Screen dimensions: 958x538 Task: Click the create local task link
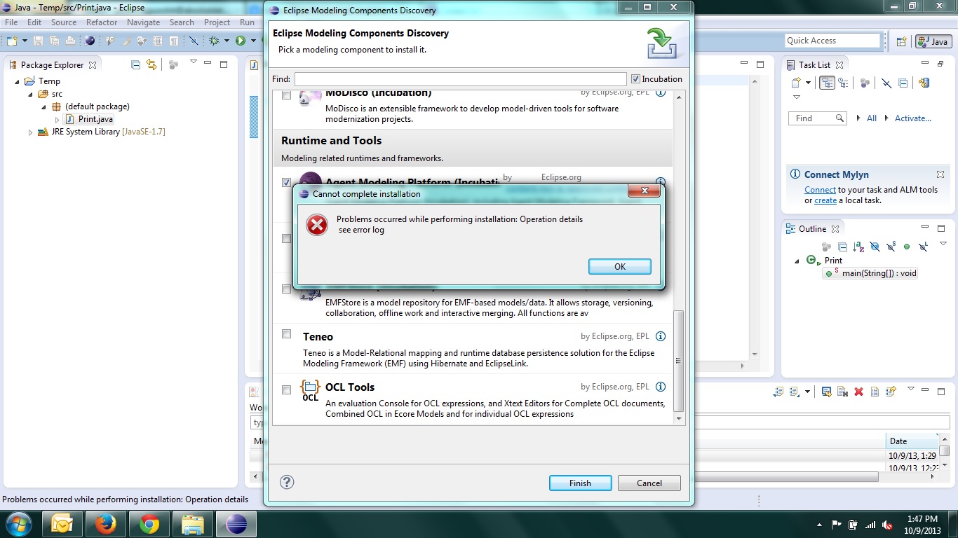point(825,200)
